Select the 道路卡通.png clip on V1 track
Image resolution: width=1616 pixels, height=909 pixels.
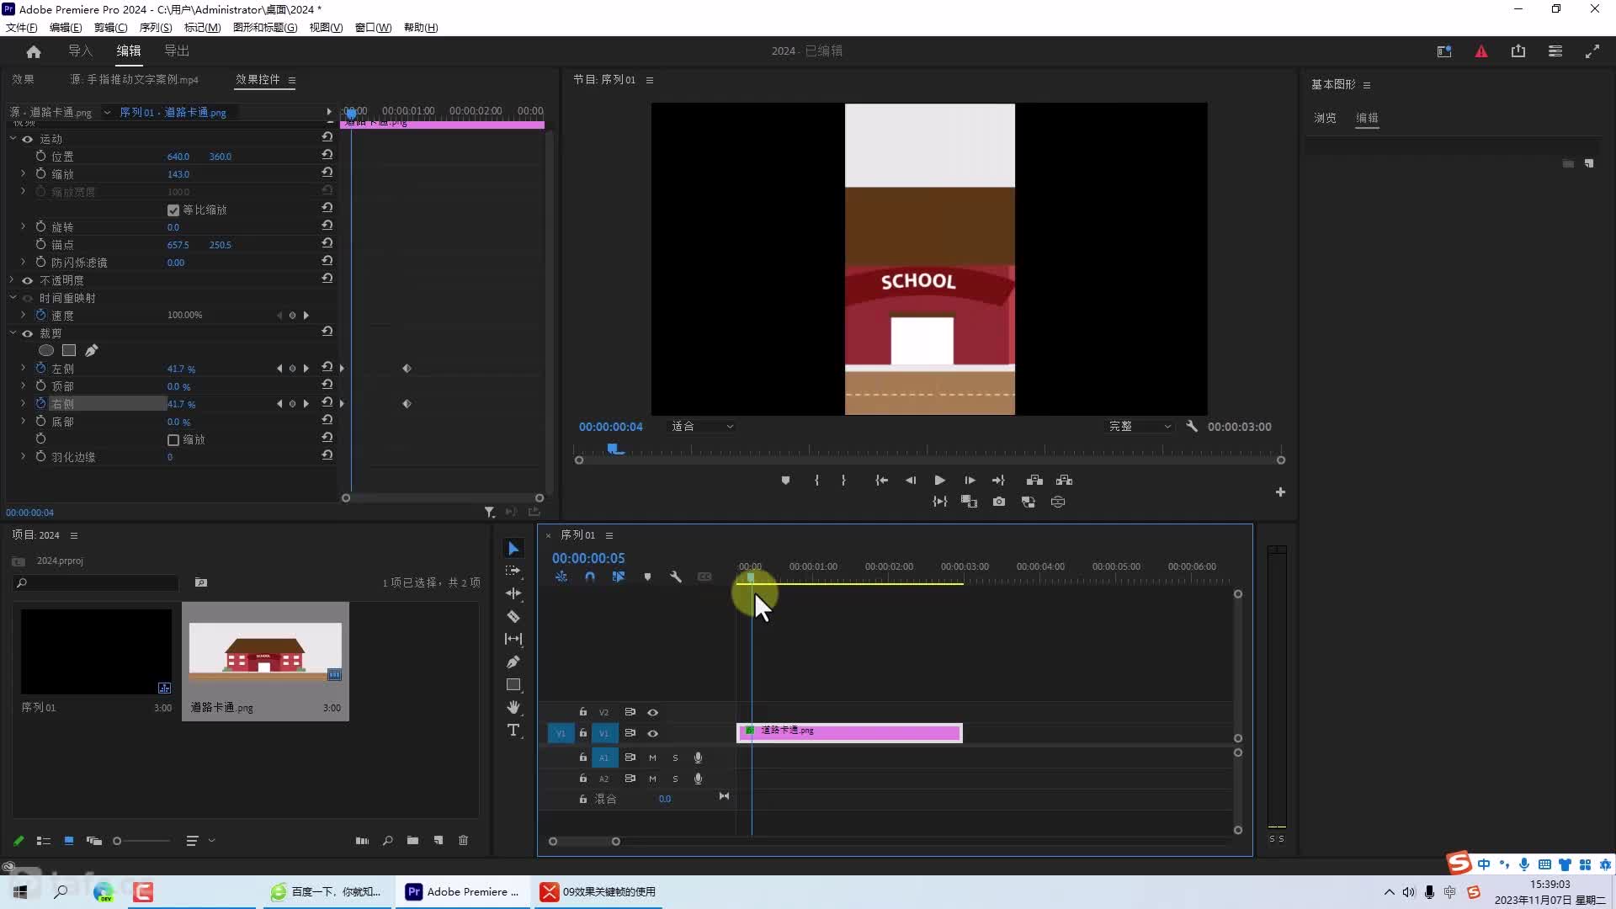[x=849, y=732]
